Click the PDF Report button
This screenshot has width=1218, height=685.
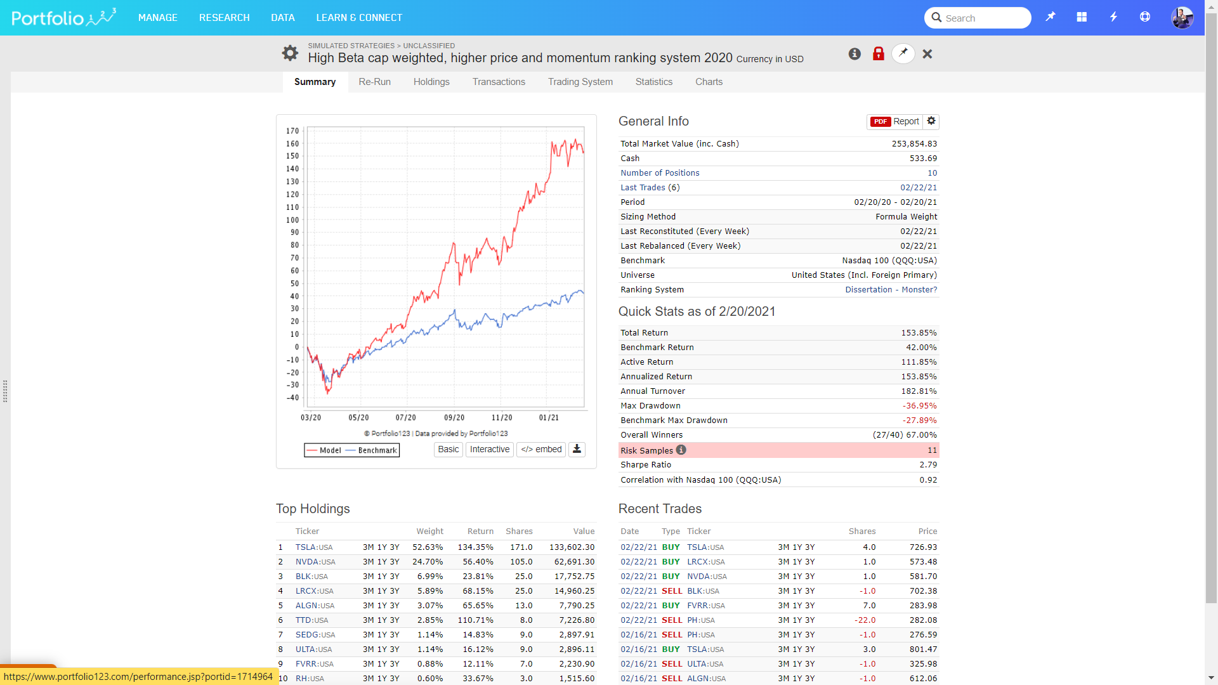tap(895, 121)
